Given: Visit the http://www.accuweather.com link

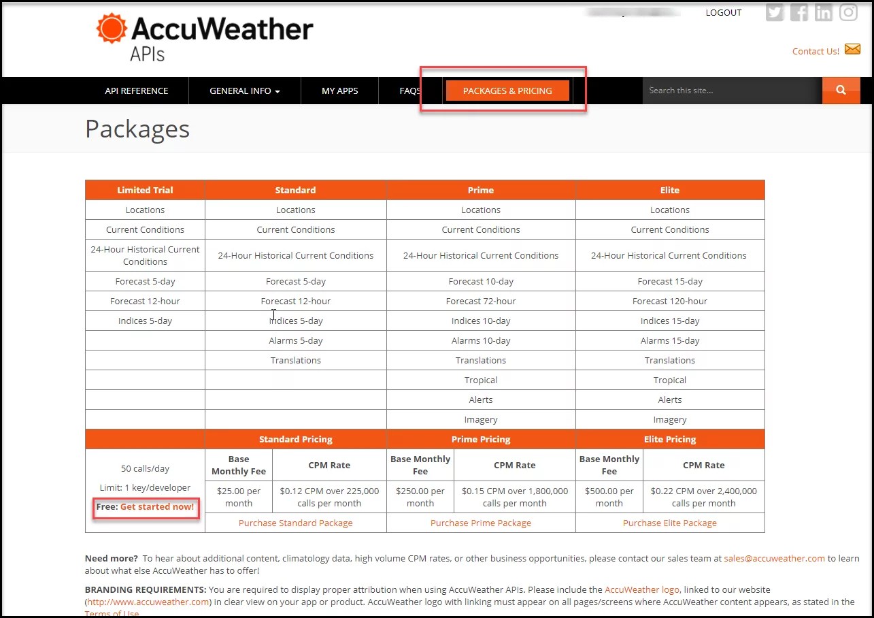Looking at the screenshot, I should (x=148, y=602).
